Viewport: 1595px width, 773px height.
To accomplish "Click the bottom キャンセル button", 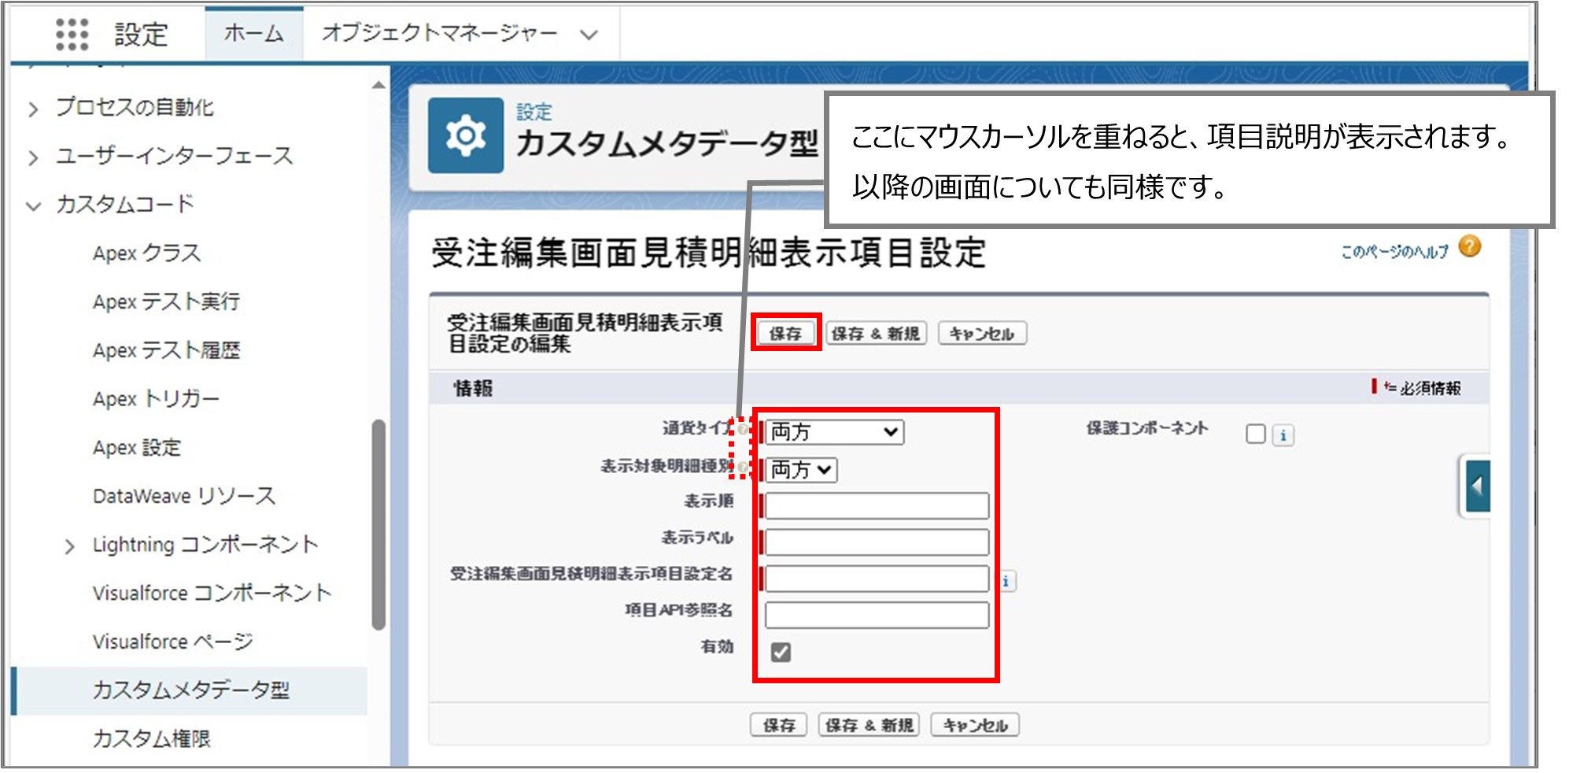I will 976,725.
